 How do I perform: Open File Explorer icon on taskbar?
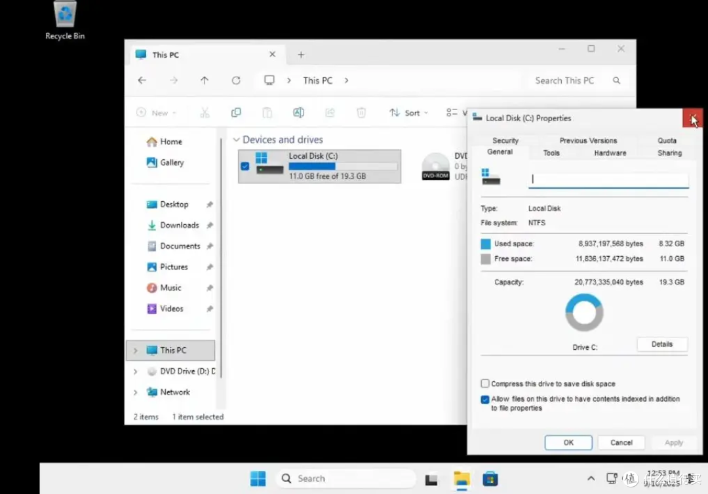pos(462,479)
